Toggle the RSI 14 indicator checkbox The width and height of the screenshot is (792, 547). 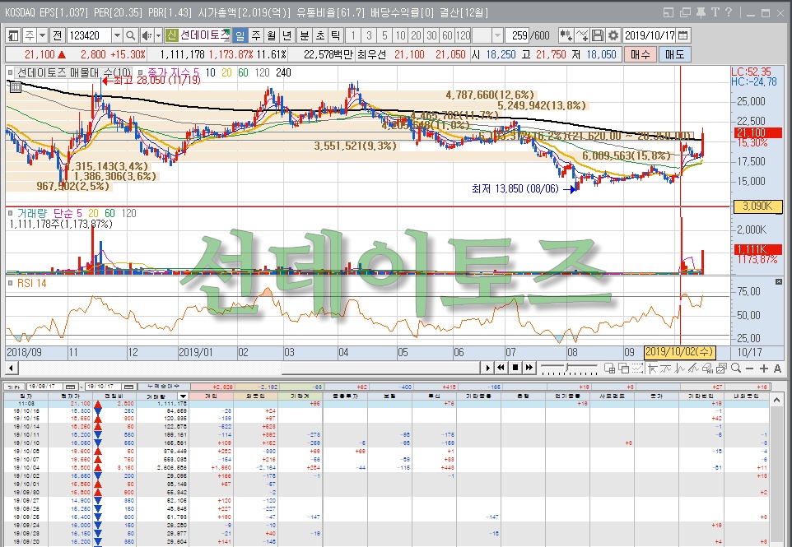pyautogui.click(x=11, y=283)
